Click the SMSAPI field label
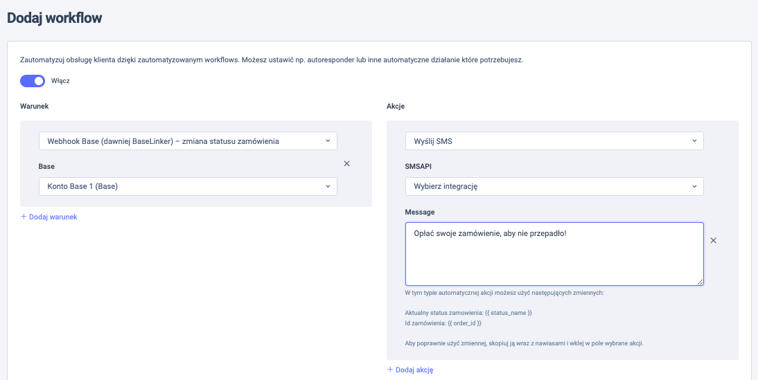Image resolution: width=758 pixels, height=380 pixels. (x=418, y=168)
